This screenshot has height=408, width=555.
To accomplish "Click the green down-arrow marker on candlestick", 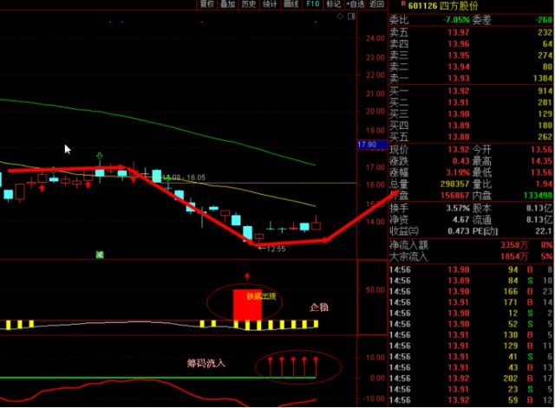I will 100,156.
